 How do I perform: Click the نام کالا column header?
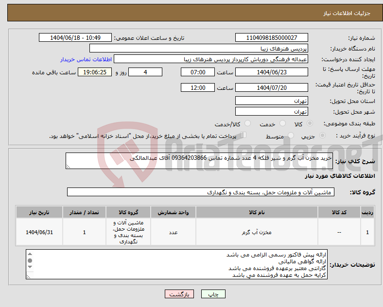click(x=257, y=212)
